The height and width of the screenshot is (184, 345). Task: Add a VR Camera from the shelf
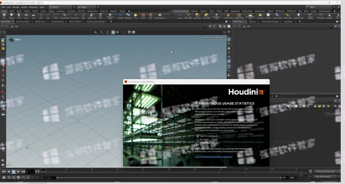[321, 15]
